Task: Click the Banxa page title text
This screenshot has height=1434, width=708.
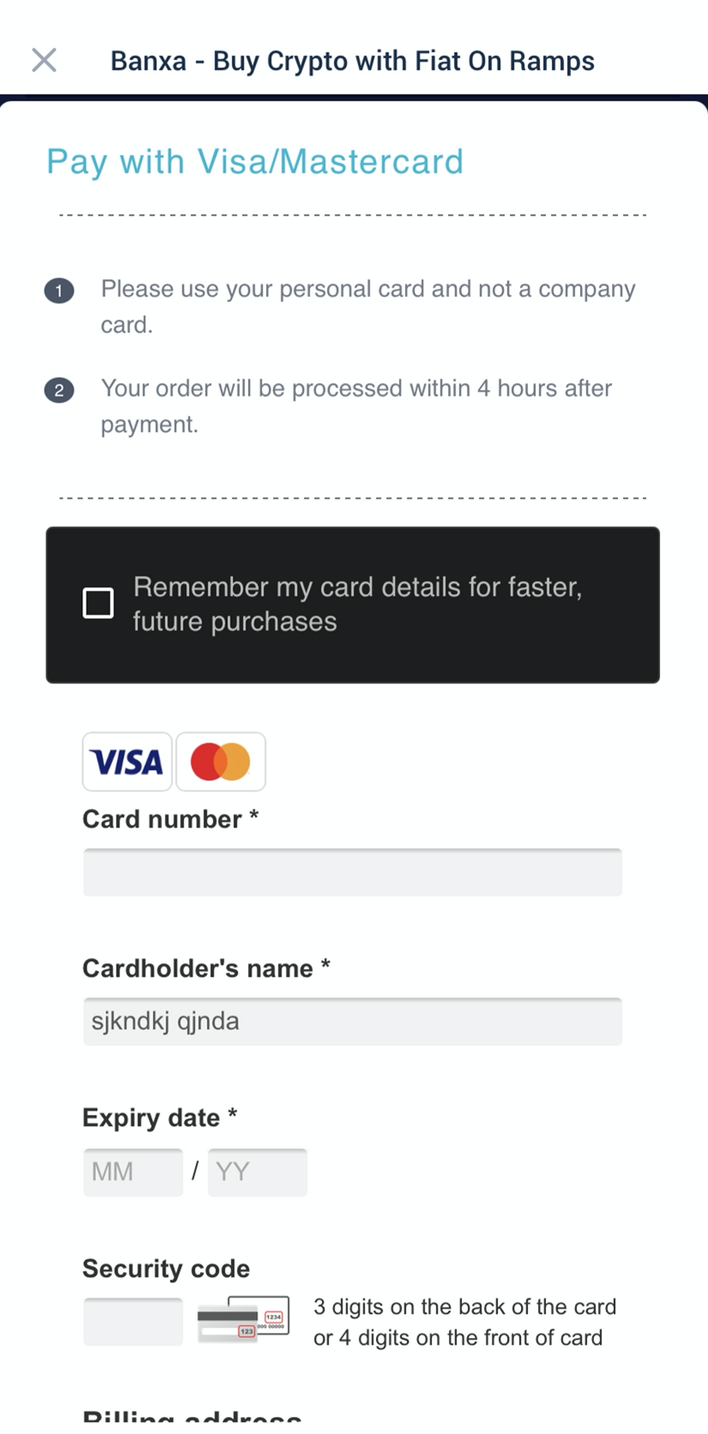Action: click(352, 61)
